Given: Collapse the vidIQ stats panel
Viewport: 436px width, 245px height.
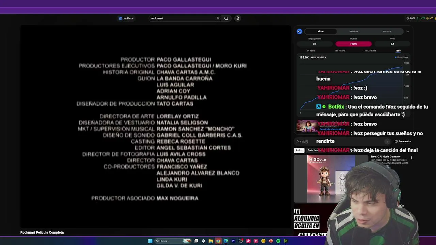Looking at the screenshot, I should pyautogui.click(x=408, y=32).
